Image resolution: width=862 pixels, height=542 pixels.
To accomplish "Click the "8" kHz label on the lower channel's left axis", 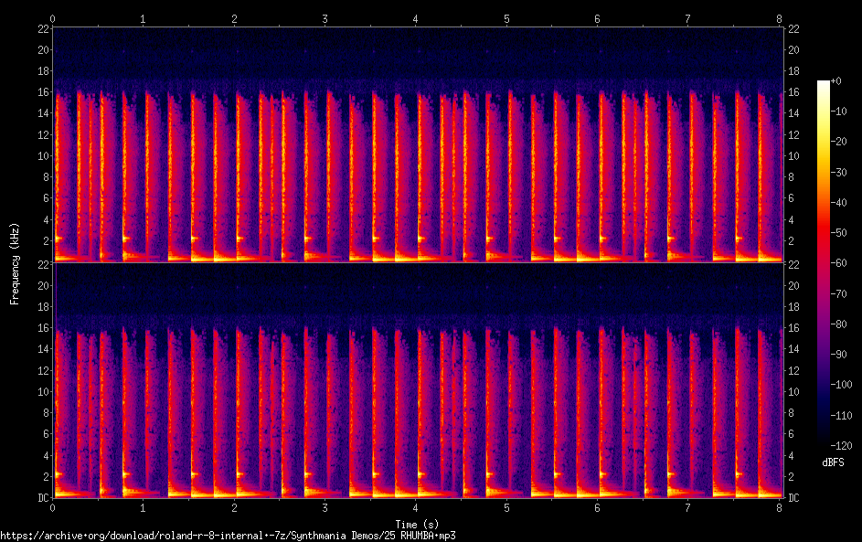I will coord(47,412).
